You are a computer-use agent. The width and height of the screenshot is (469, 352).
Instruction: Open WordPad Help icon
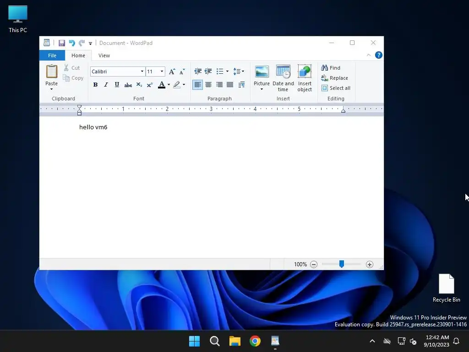[379, 55]
